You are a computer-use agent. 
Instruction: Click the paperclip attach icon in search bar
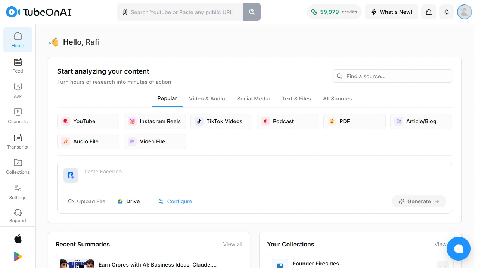click(x=125, y=12)
